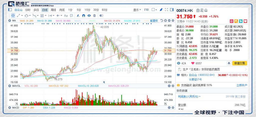Toggle the right sidebar panel icon
The width and height of the screenshot is (256, 117).
(172, 10)
